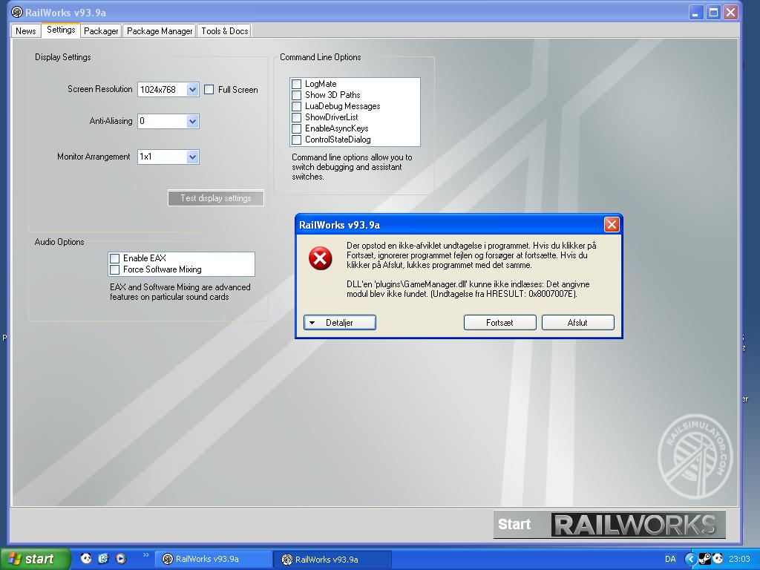Viewport: 760px width, 570px height.
Task: Expand the Quick Launch overflow chevron
Action: coord(146,555)
